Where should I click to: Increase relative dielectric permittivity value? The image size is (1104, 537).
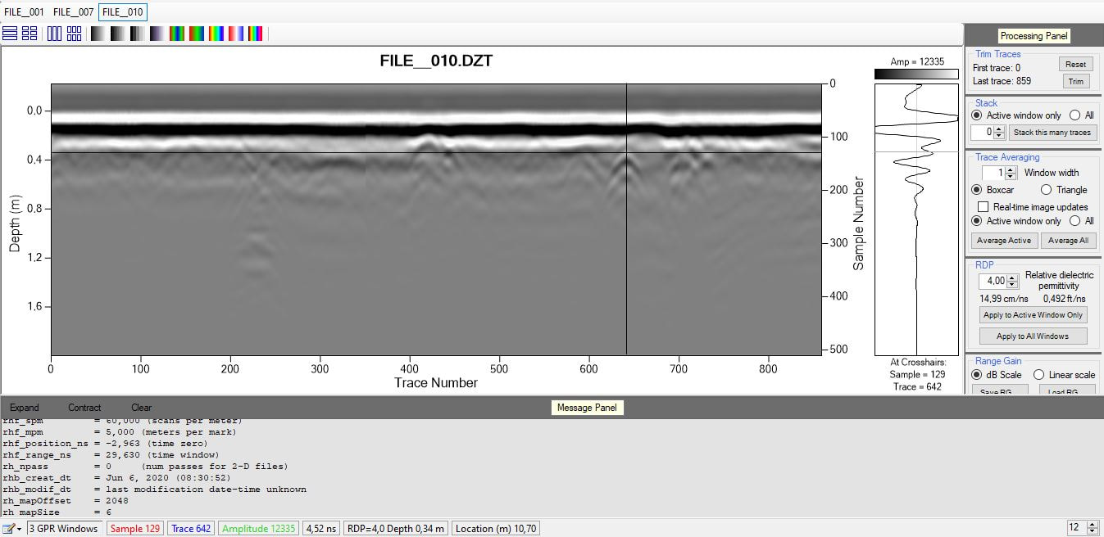[x=1013, y=278]
